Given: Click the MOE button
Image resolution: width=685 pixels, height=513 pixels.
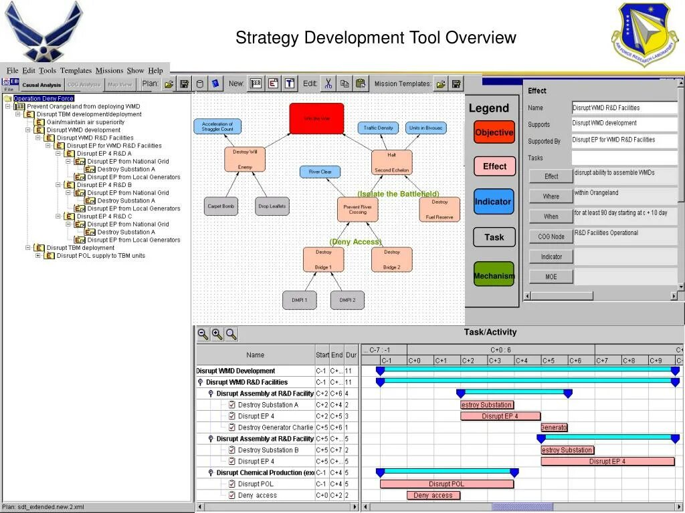Looking at the screenshot, I should (x=551, y=277).
